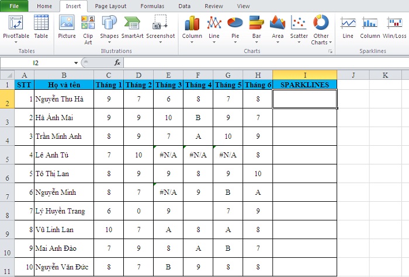The width and height of the screenshot is (409, 277).
Task: Expand the PivotTable dropdown arrow
Action: [16, 42]
